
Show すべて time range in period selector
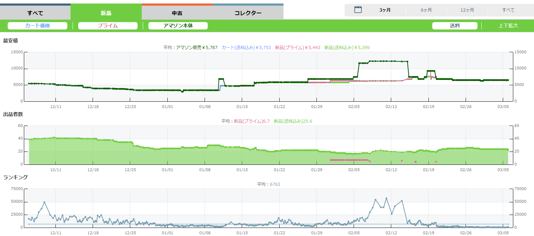pyautogui.click(x=508, y=10)
